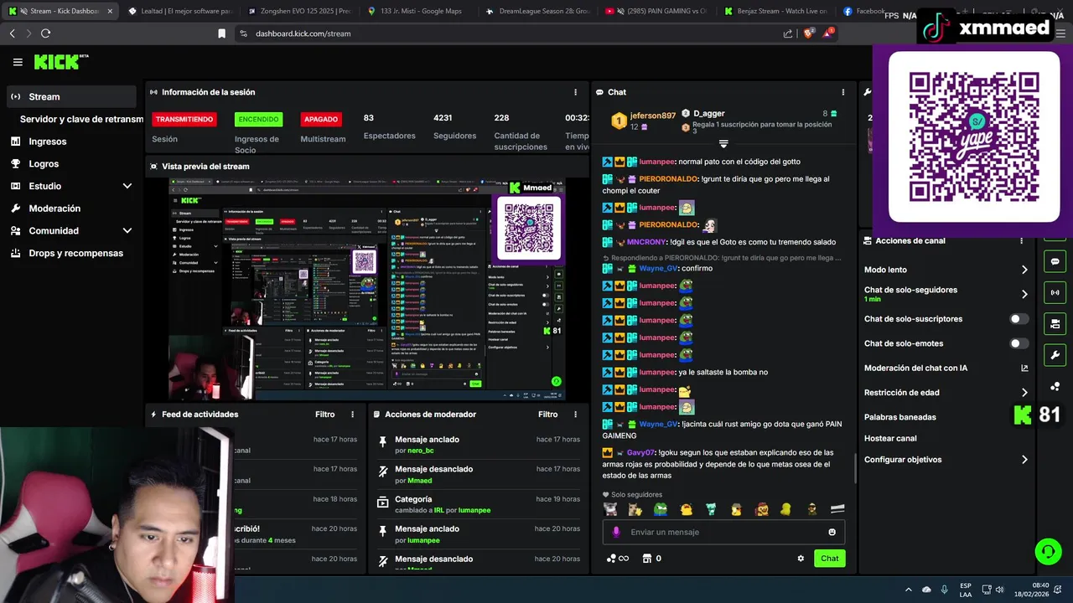
Task: Open chat settings gear icon
Action: 801,559
